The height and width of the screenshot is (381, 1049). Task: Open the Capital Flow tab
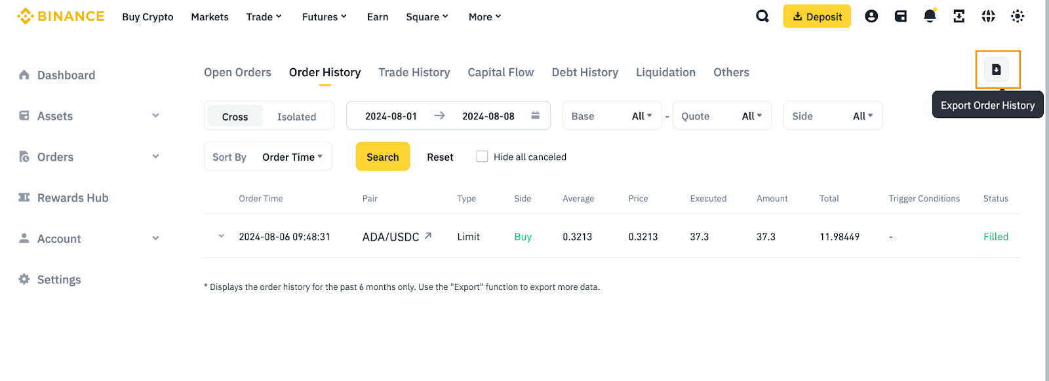pyautogui.click(x=500, y=72)
